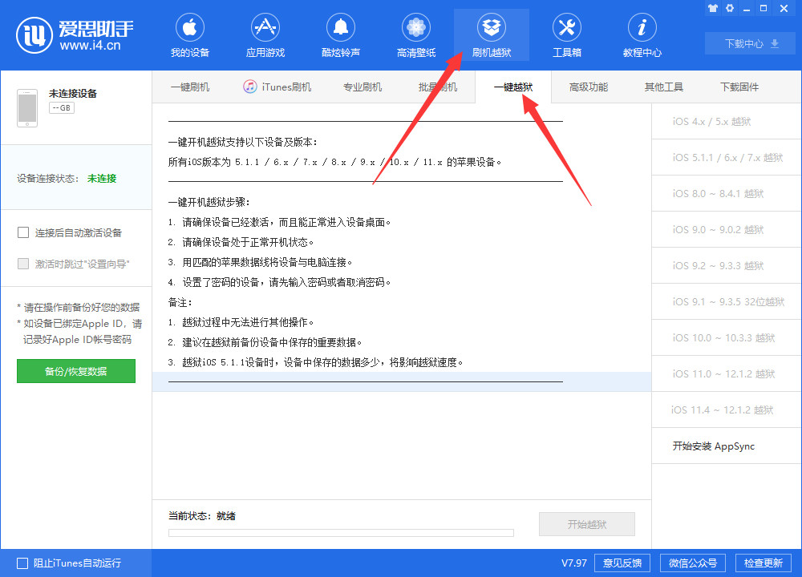
Task: Open 教程中心 tutorial center
Action: click(x=642, y=36)
